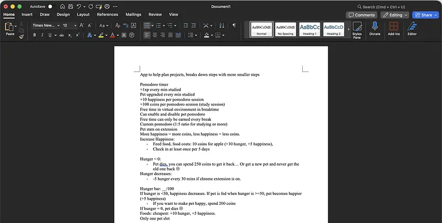Open the Times New Roman font dropdown
442x223 pixels.
[44, 25]
